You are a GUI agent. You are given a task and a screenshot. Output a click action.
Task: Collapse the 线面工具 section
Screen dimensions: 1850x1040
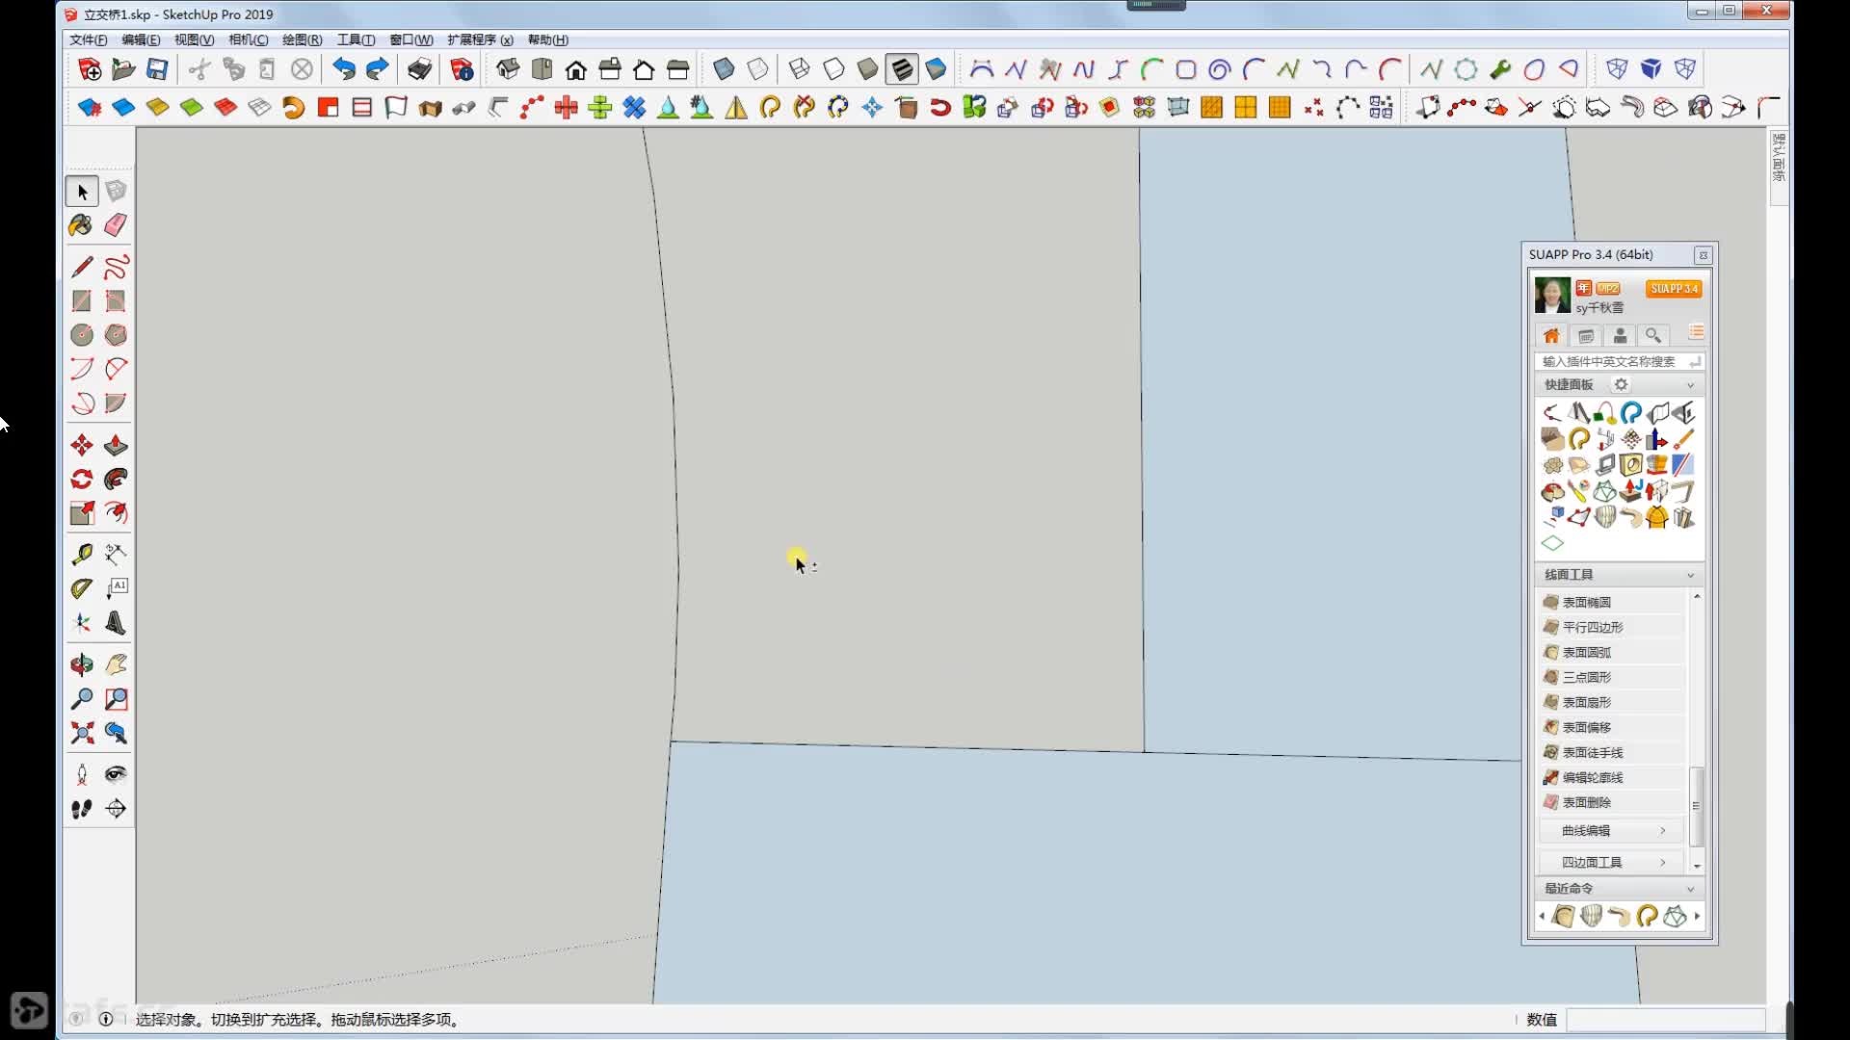pos(1690,575)
